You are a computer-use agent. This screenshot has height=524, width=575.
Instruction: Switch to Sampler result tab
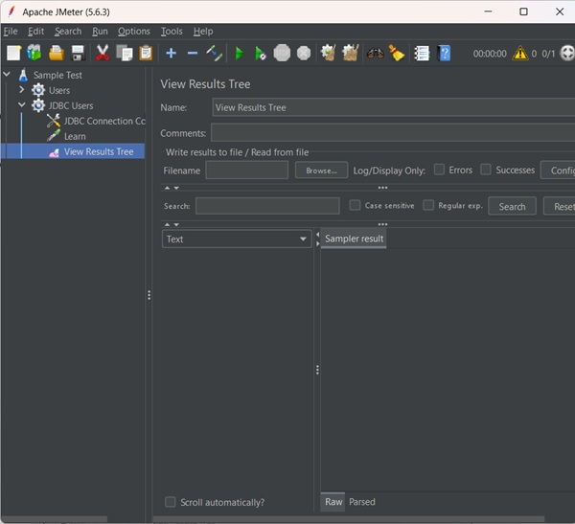pos(354,239)
